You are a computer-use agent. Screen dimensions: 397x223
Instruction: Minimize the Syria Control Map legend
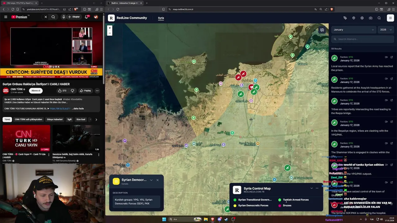[x=317, y=188]
